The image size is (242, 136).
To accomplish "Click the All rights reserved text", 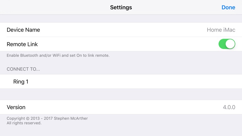I will [24, 123].
